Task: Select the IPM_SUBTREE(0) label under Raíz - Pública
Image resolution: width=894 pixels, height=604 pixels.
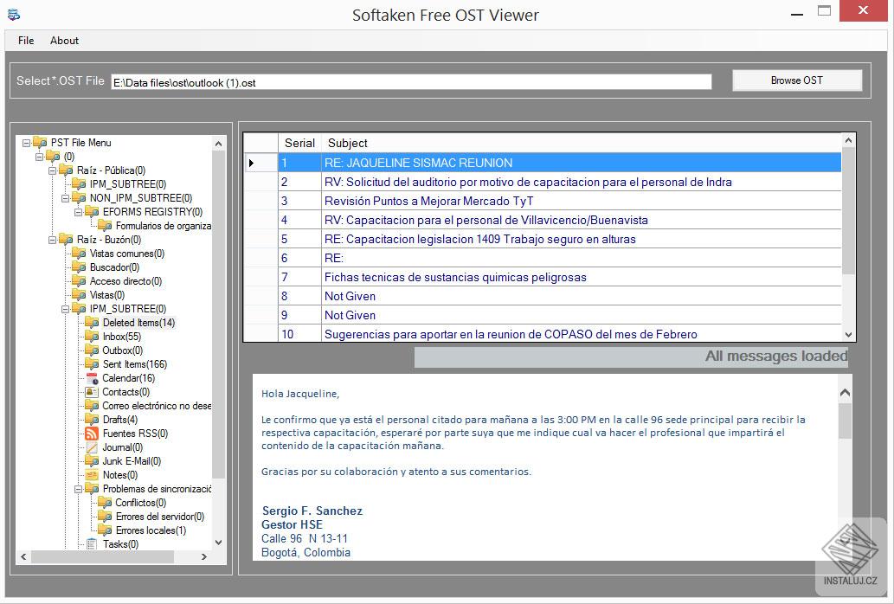Action: [x=128, y=184]
